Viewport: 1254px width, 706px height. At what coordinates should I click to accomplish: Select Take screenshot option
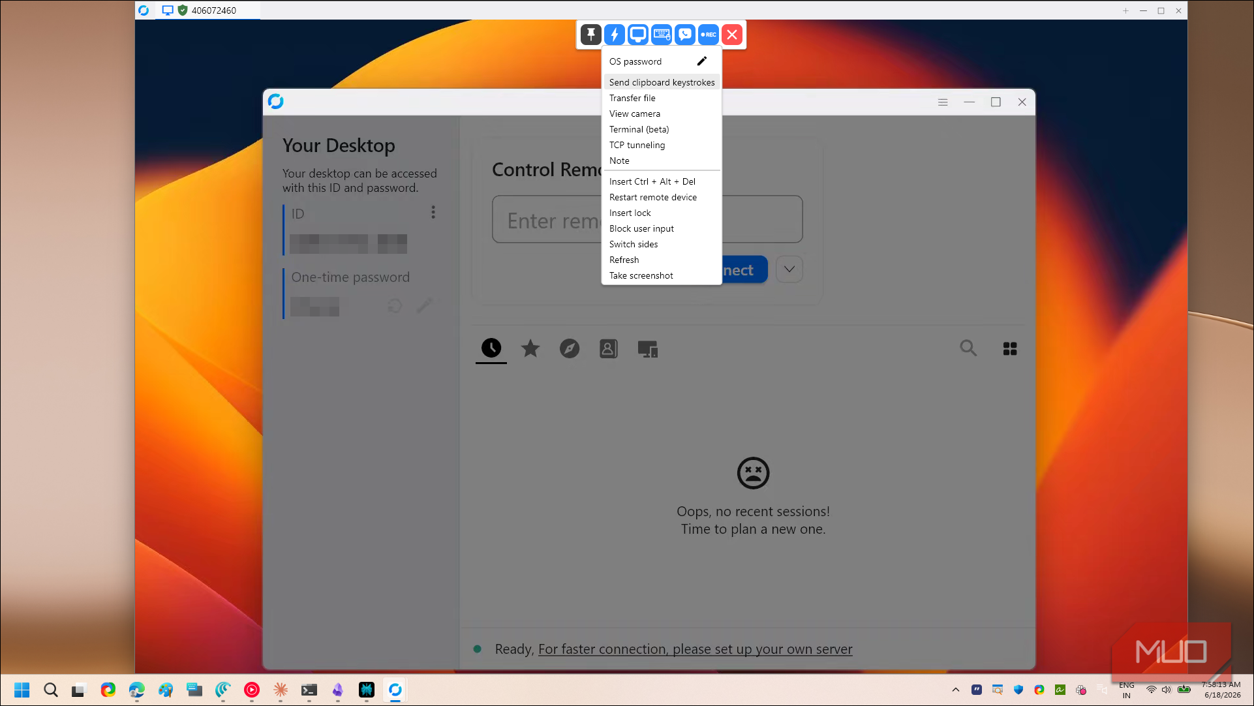(662, 275)
